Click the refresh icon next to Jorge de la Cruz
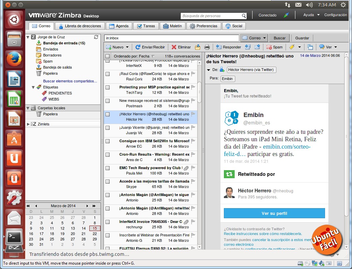The image size is (352, 269). (x=96, y=37)
